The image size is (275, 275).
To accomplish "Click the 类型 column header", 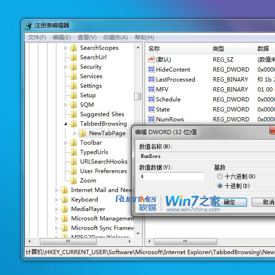I will click(232, 48).
